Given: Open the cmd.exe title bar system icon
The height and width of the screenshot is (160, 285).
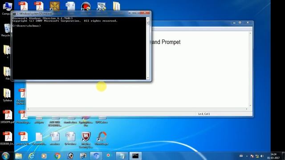Looking at the screenshot, I should (14, 14).
